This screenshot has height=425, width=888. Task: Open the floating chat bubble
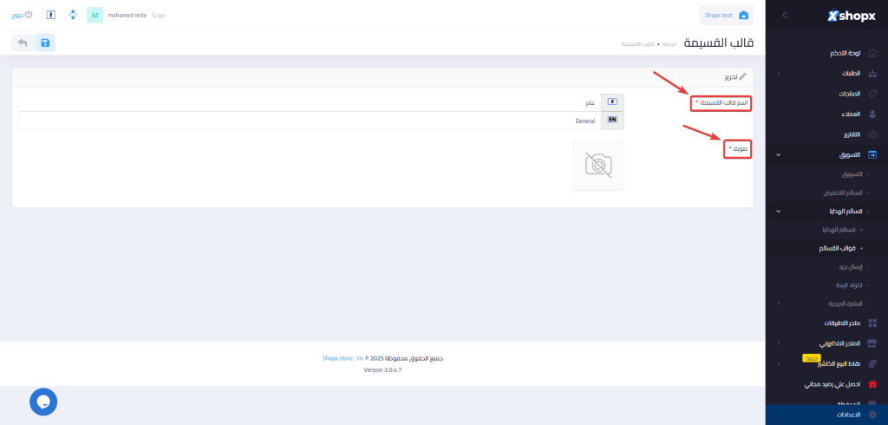click(43, 401)
